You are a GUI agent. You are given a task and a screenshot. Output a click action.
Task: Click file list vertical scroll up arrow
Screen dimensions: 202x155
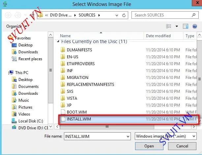point(199,35)
